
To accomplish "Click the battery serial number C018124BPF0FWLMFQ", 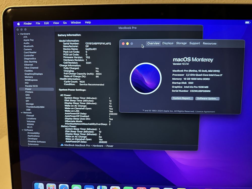I will click(98, 44).
